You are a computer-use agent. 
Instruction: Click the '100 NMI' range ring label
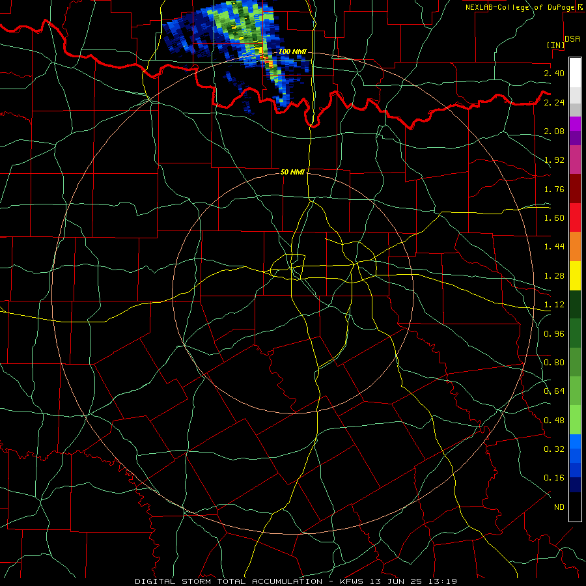(292, 51)
